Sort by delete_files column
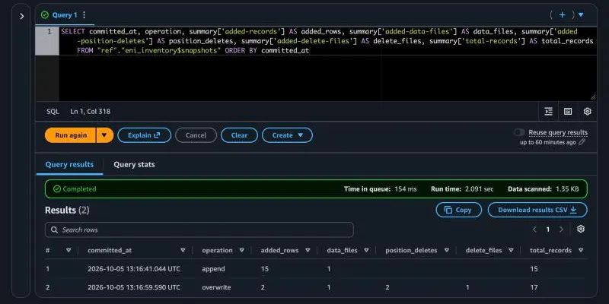Image resolution: width=609 pixels, height=304 pixels. click(511, 251)
